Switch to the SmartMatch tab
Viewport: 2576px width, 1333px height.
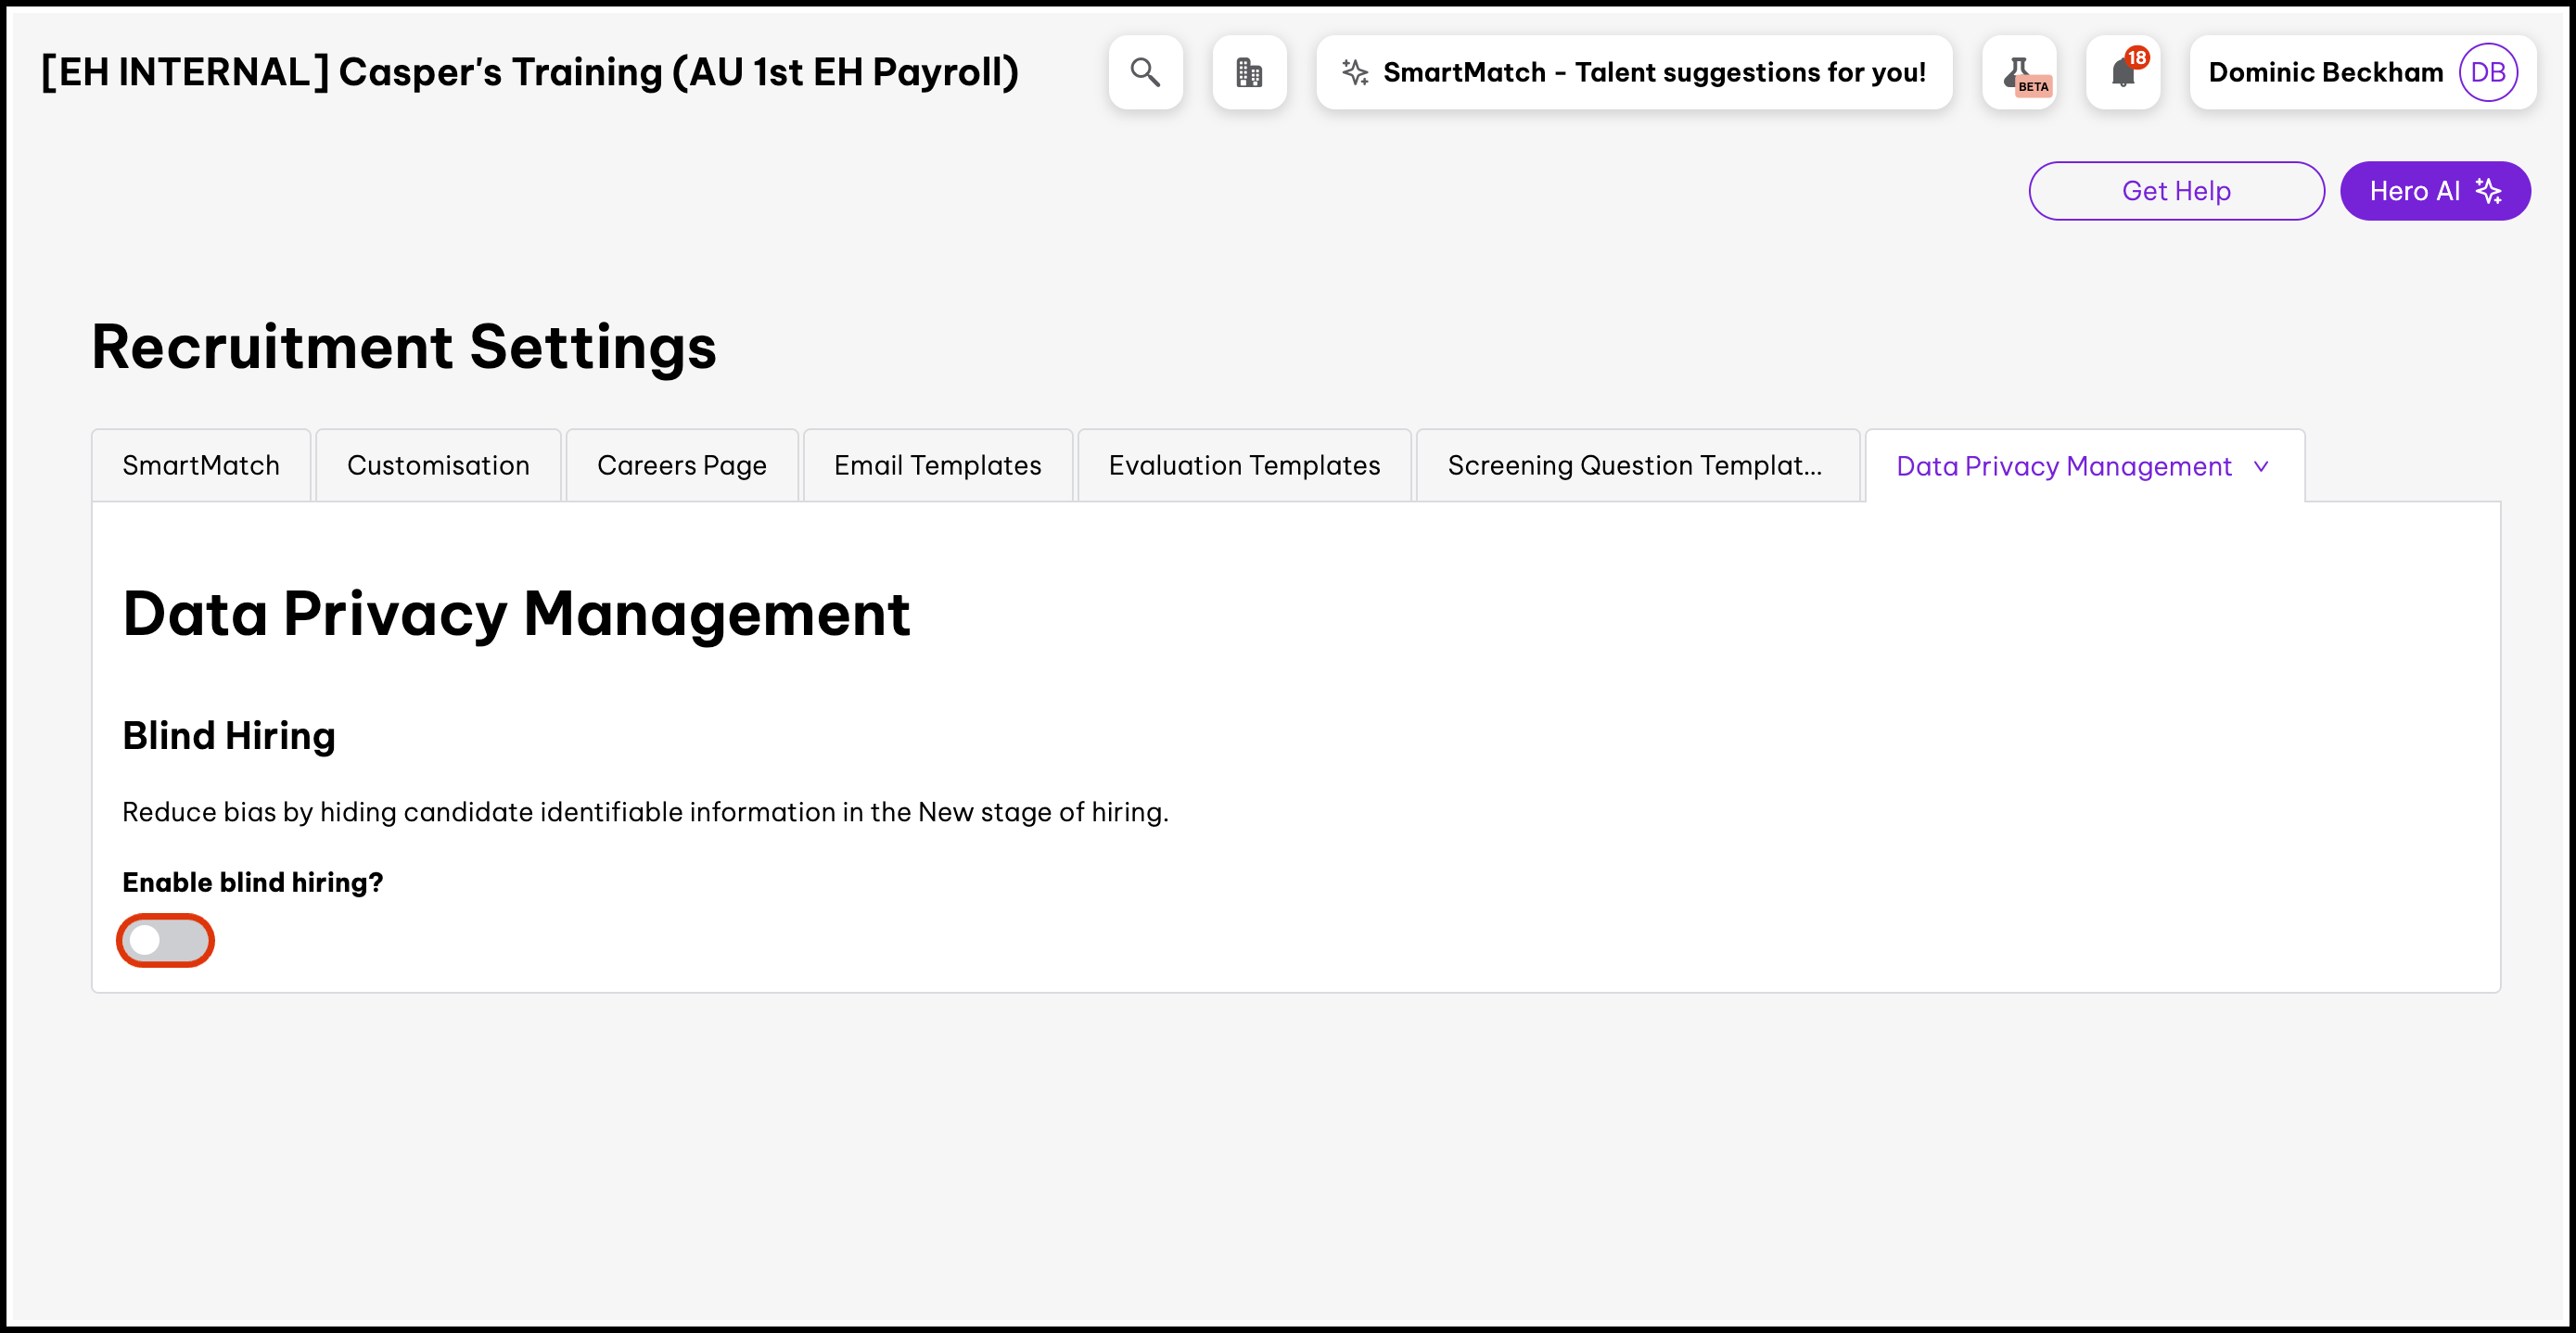(201, 466)
